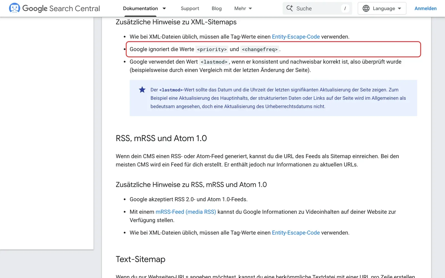The height and width of the screenshot is (278, 445).
Task: Open the first Entity-Escape-Code link under XML-Sitemaps
Action: [x=296, y=37]
